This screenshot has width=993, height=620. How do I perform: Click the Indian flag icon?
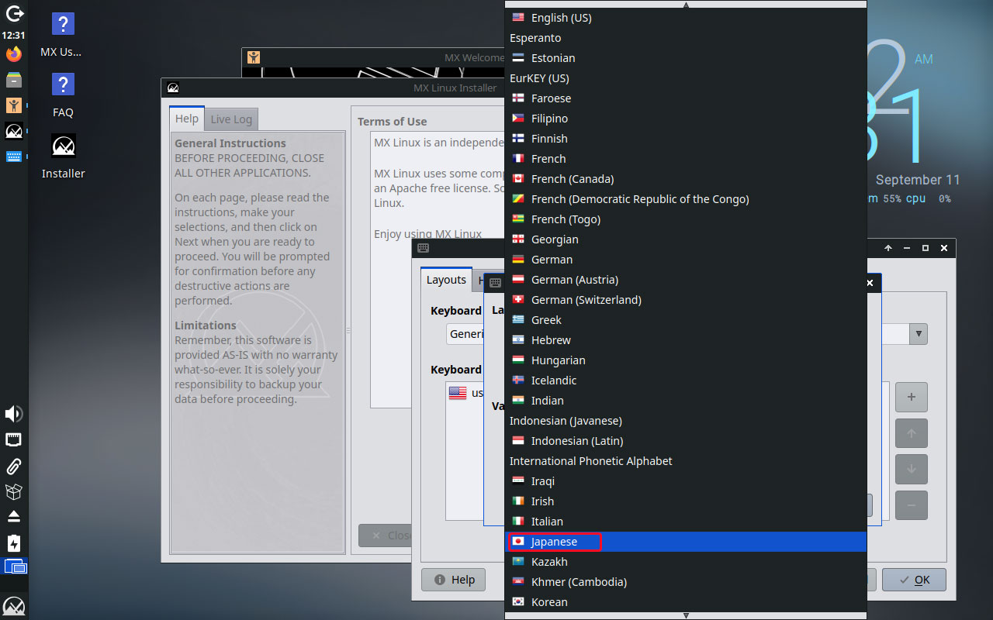pos(518,401)
